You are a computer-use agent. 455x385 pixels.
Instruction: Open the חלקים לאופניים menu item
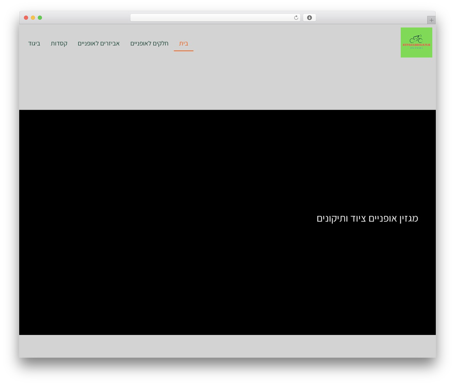149,43
